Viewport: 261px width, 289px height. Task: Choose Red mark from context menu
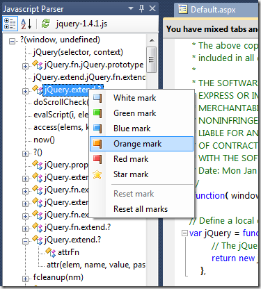(141, 159)
